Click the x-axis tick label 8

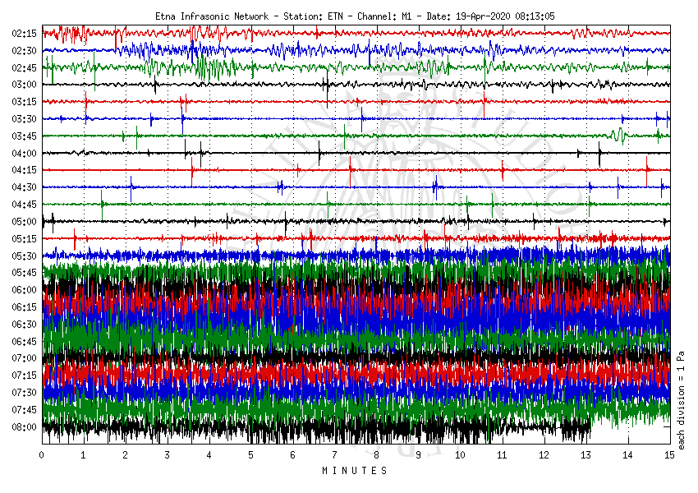(x=377, y=454)
